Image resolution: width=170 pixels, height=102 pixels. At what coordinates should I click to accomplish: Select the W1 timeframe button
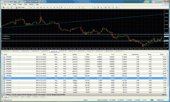[54, 7]
